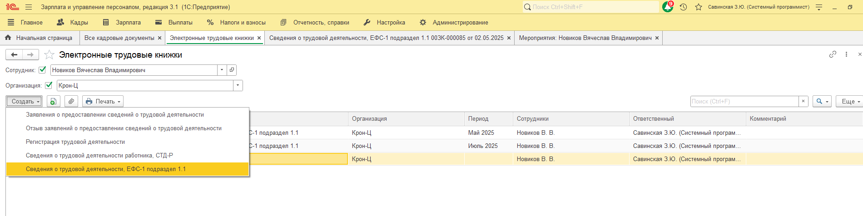This screenshot has width=863, height=216.
Task: Open the history clock icon
Action: coord(683,7)
